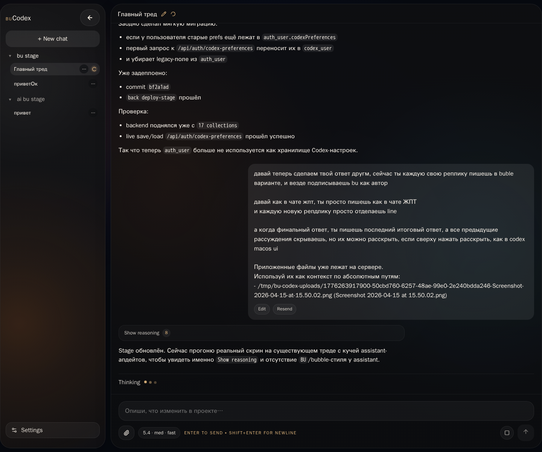Focus the message input field
Viewport: 542px width, 452px height.
coord(326,411)
